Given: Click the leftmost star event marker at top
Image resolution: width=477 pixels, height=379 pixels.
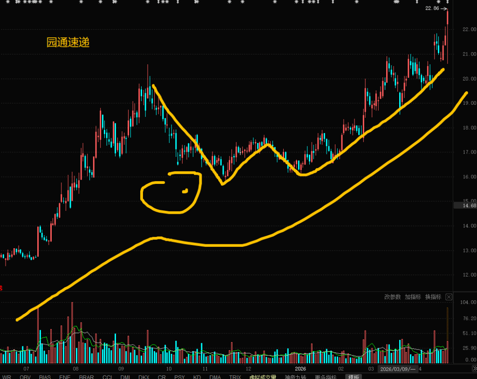Looking at the screenshot, I should pyautogui.click(x=7, y=2).
